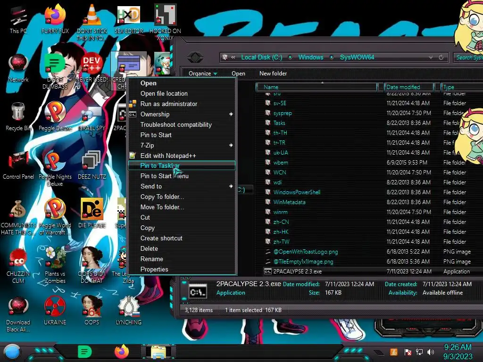Open the This PC desktop icon

18,19
